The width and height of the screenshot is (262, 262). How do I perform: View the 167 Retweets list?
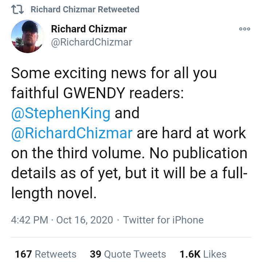click(x=45, y=254)
